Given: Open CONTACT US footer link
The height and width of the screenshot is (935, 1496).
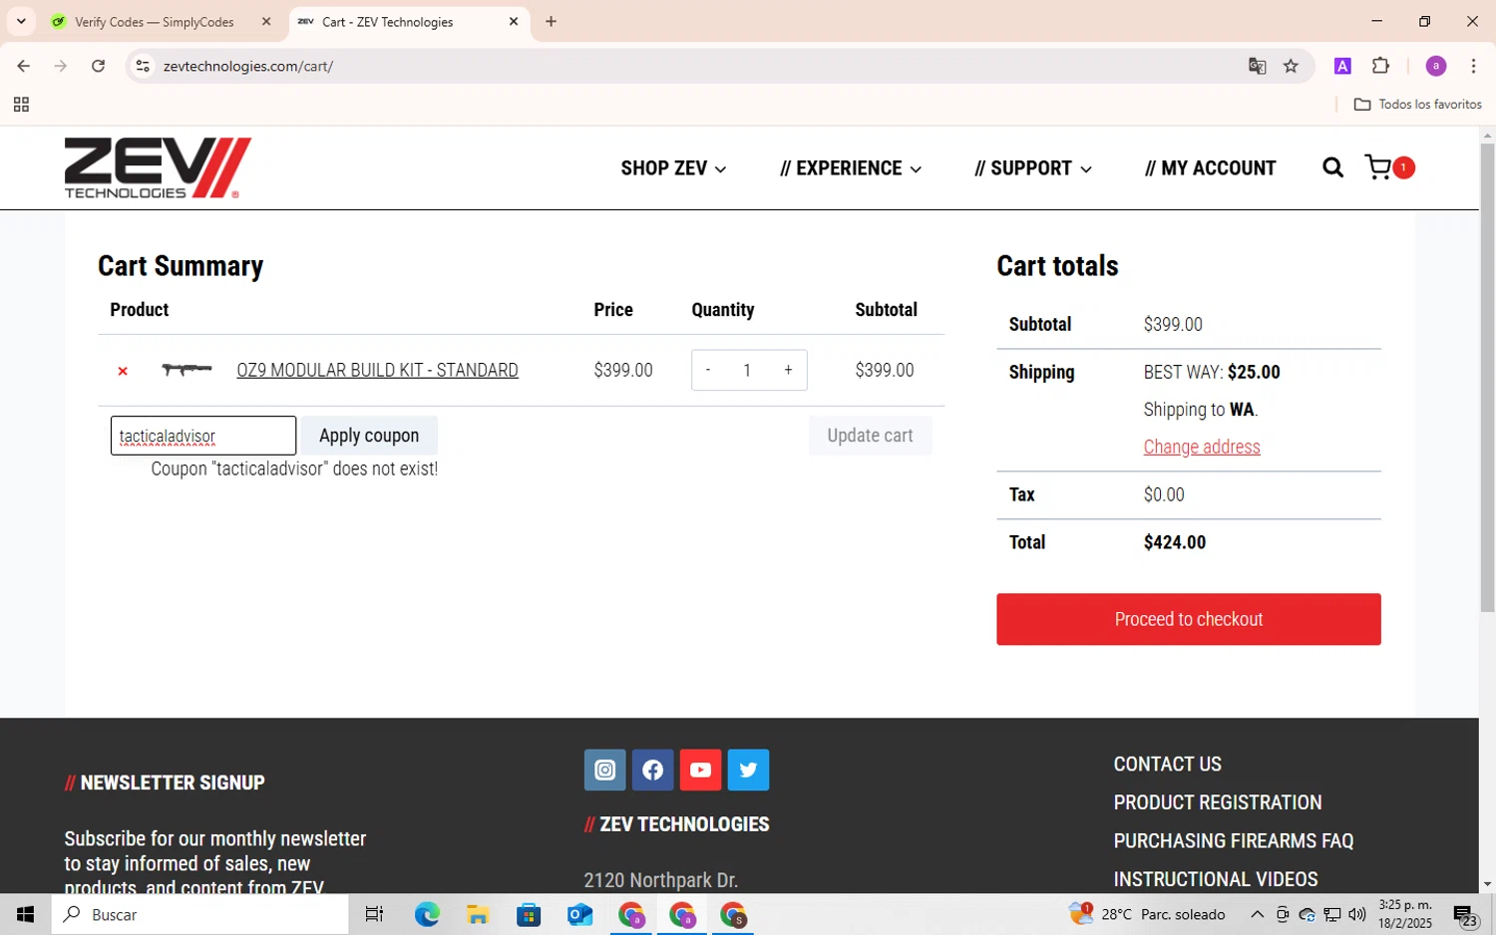Looking at the screenshot, I should click(1167, 765).
